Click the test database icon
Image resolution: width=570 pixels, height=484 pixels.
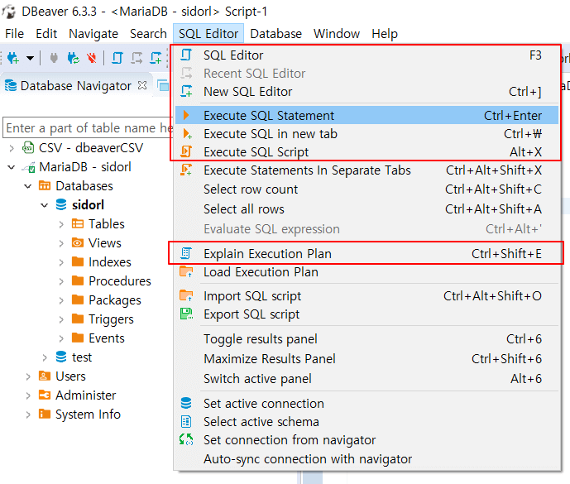click(x=61, y=357)
